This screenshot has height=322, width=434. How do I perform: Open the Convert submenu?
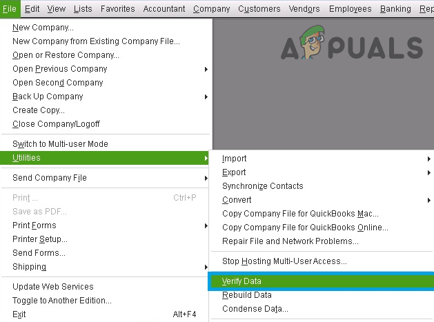coord(237,200)
